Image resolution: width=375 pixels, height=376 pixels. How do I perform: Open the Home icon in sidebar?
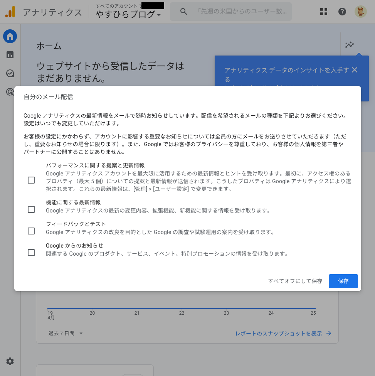10,37
